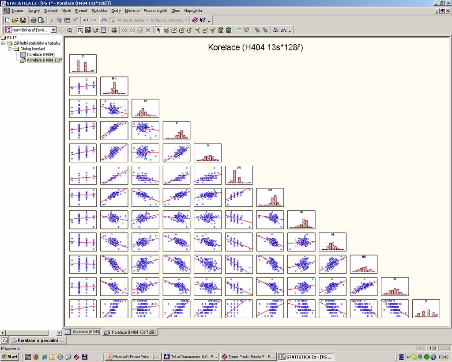Create a new document from the toolbar
This screenshot has width=452, height=362.
8,20
